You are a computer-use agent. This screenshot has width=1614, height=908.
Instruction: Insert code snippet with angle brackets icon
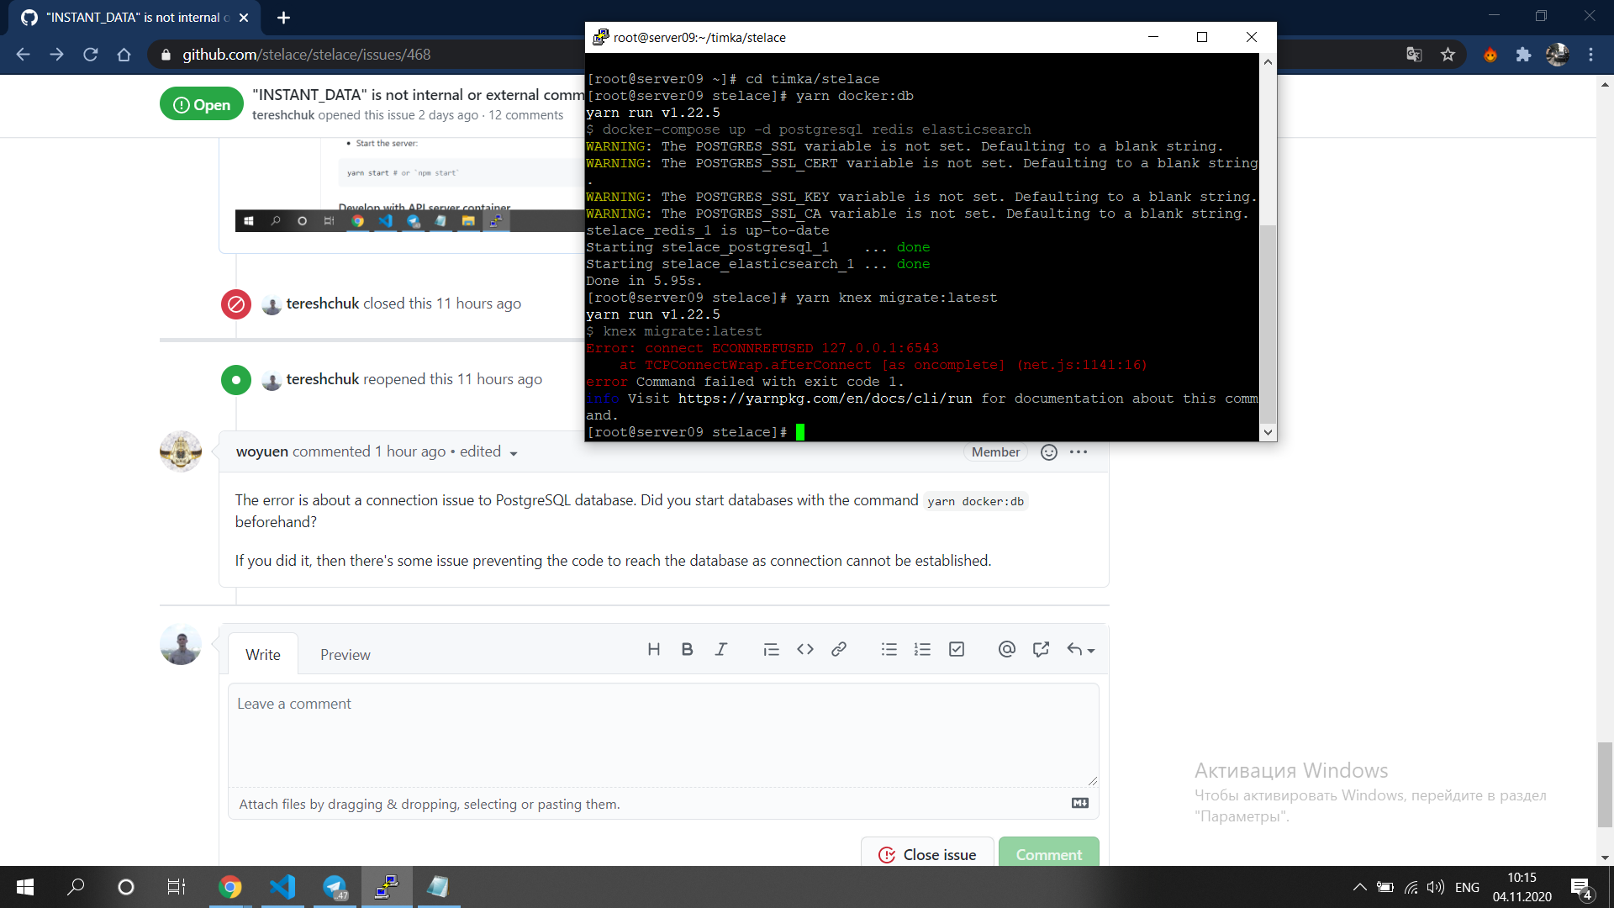804,649
